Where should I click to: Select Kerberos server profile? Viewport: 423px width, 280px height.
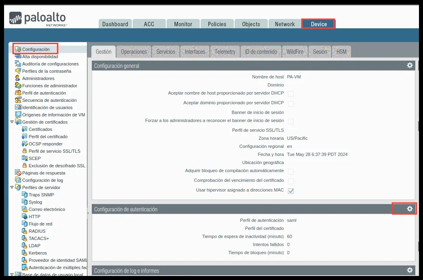click(38, 253)
